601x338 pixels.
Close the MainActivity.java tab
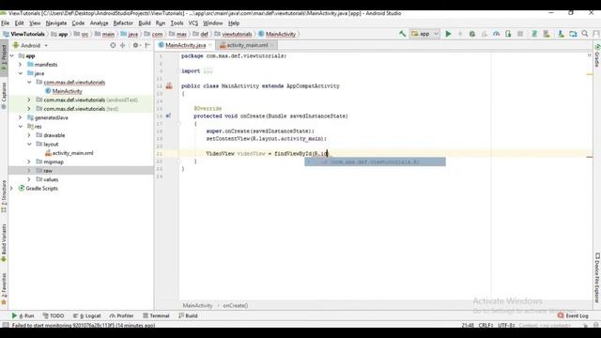210,45
